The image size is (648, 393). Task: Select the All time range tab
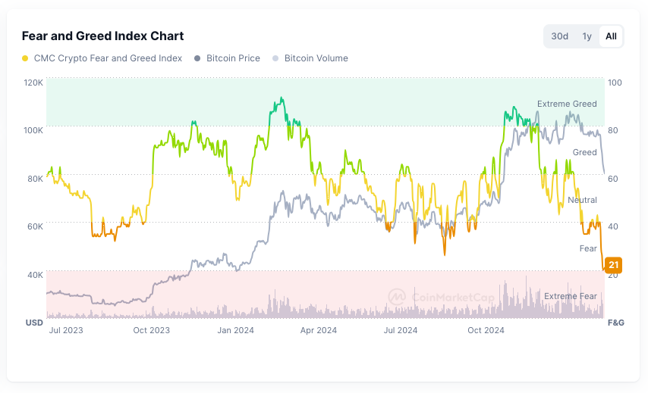coord(611,36)
